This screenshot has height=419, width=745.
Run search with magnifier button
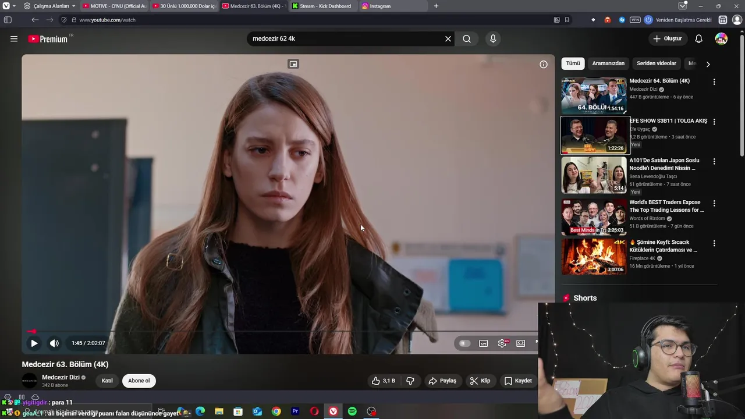(x=467, y=39)
